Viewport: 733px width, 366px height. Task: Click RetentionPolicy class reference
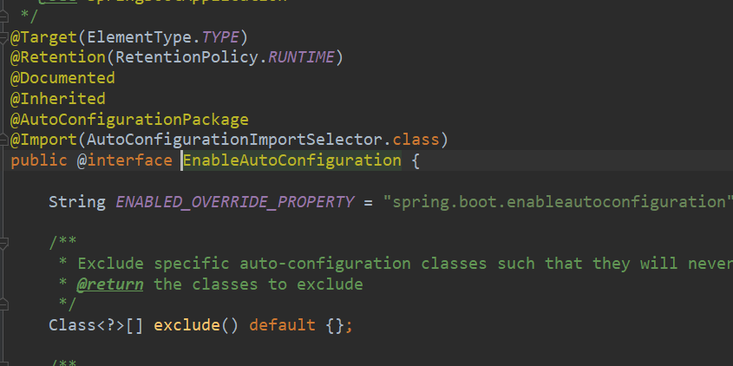pyautogui.click(x=187, y=57)
